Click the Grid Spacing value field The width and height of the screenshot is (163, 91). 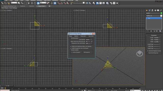(88, 39)
